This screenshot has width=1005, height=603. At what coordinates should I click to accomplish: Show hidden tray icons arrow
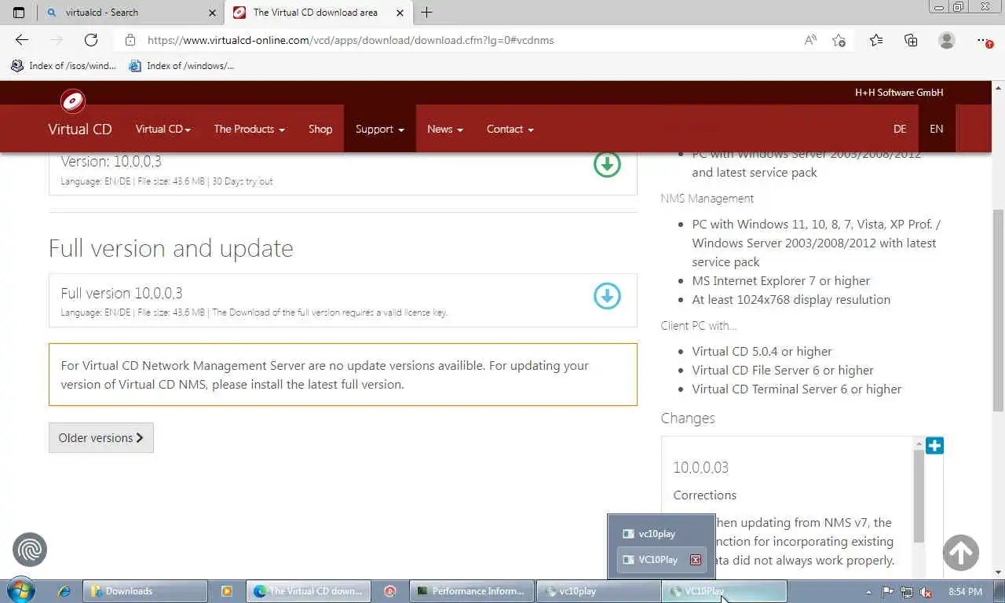(x=868, y=592)
